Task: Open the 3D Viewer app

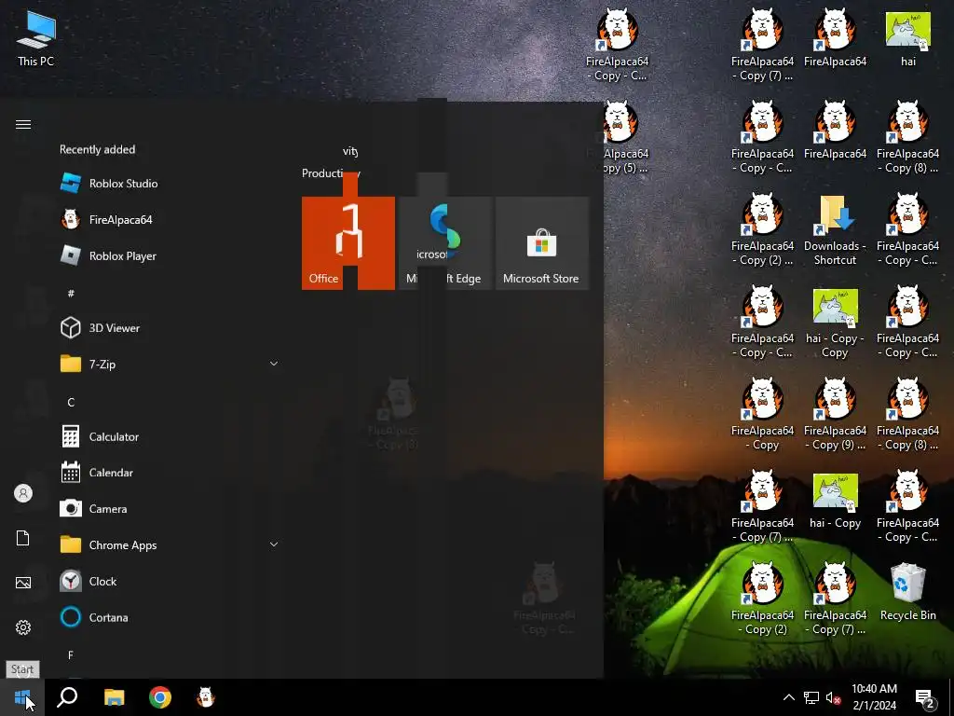Action: coord(170,327)
